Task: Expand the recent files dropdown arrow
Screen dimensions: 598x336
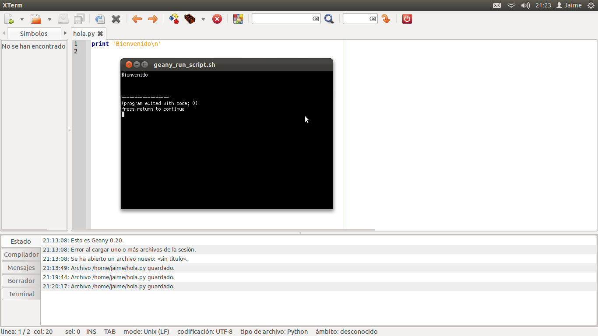Action: pyautogui.click(x=49, y=19)
